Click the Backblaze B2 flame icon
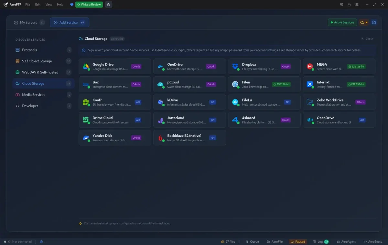This screenshot has height=245, width=388. (x=160, y=138)
